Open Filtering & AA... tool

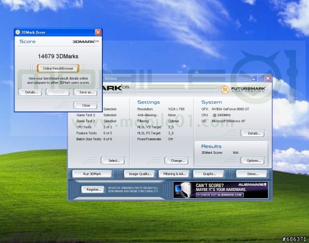[x=174, y=174]
